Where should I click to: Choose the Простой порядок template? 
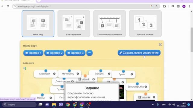pyautogui.click(x=145, y=23)
